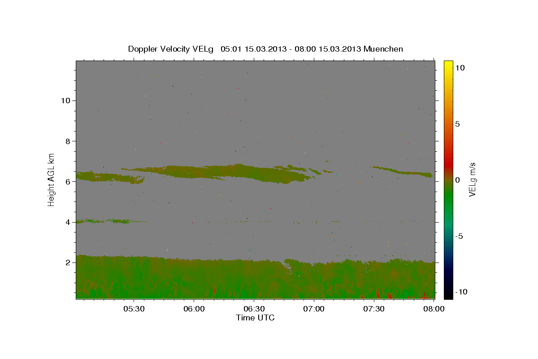The height and width of the screenshot is (359, 538).
Task: Click the colorbar value 5
Action: pos(457,124)
